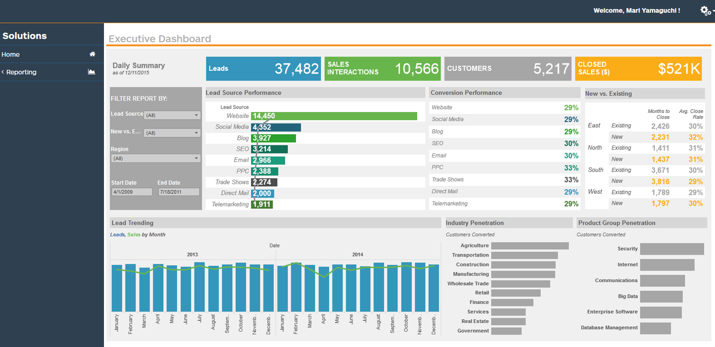Viewport: 715px width, 347px height.
Task: Collapse the Reporting menu chevron
Action: (3, 72)
